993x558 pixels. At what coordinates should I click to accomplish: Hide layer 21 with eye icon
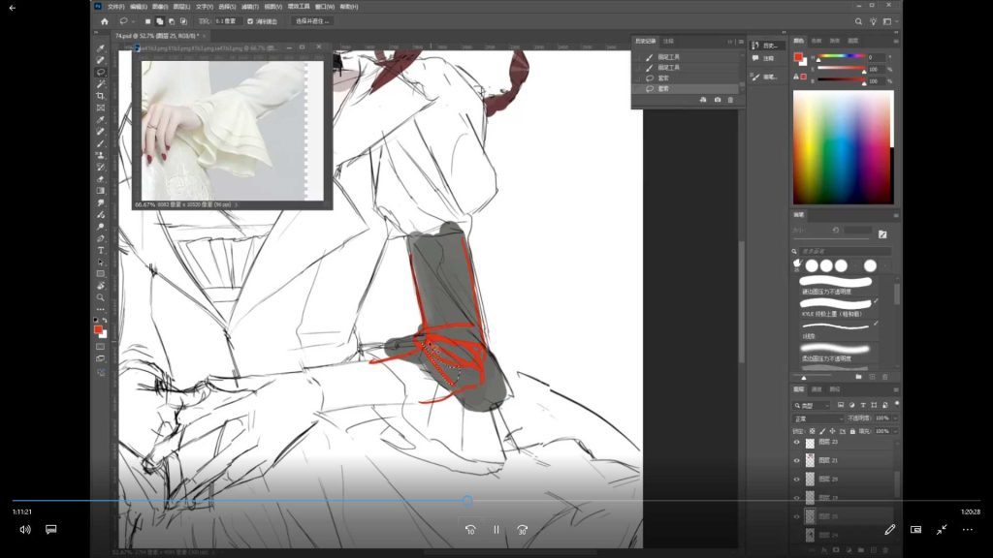click(x=797, y=460)
